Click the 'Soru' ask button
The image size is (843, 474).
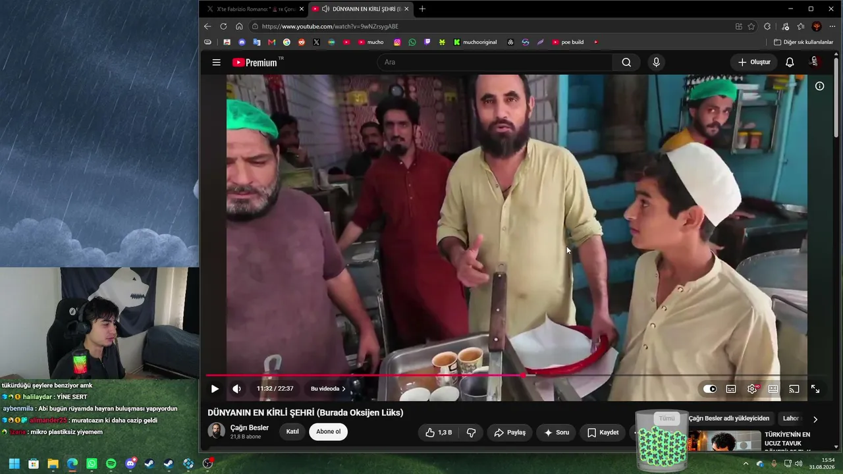(x=556, y=433)
